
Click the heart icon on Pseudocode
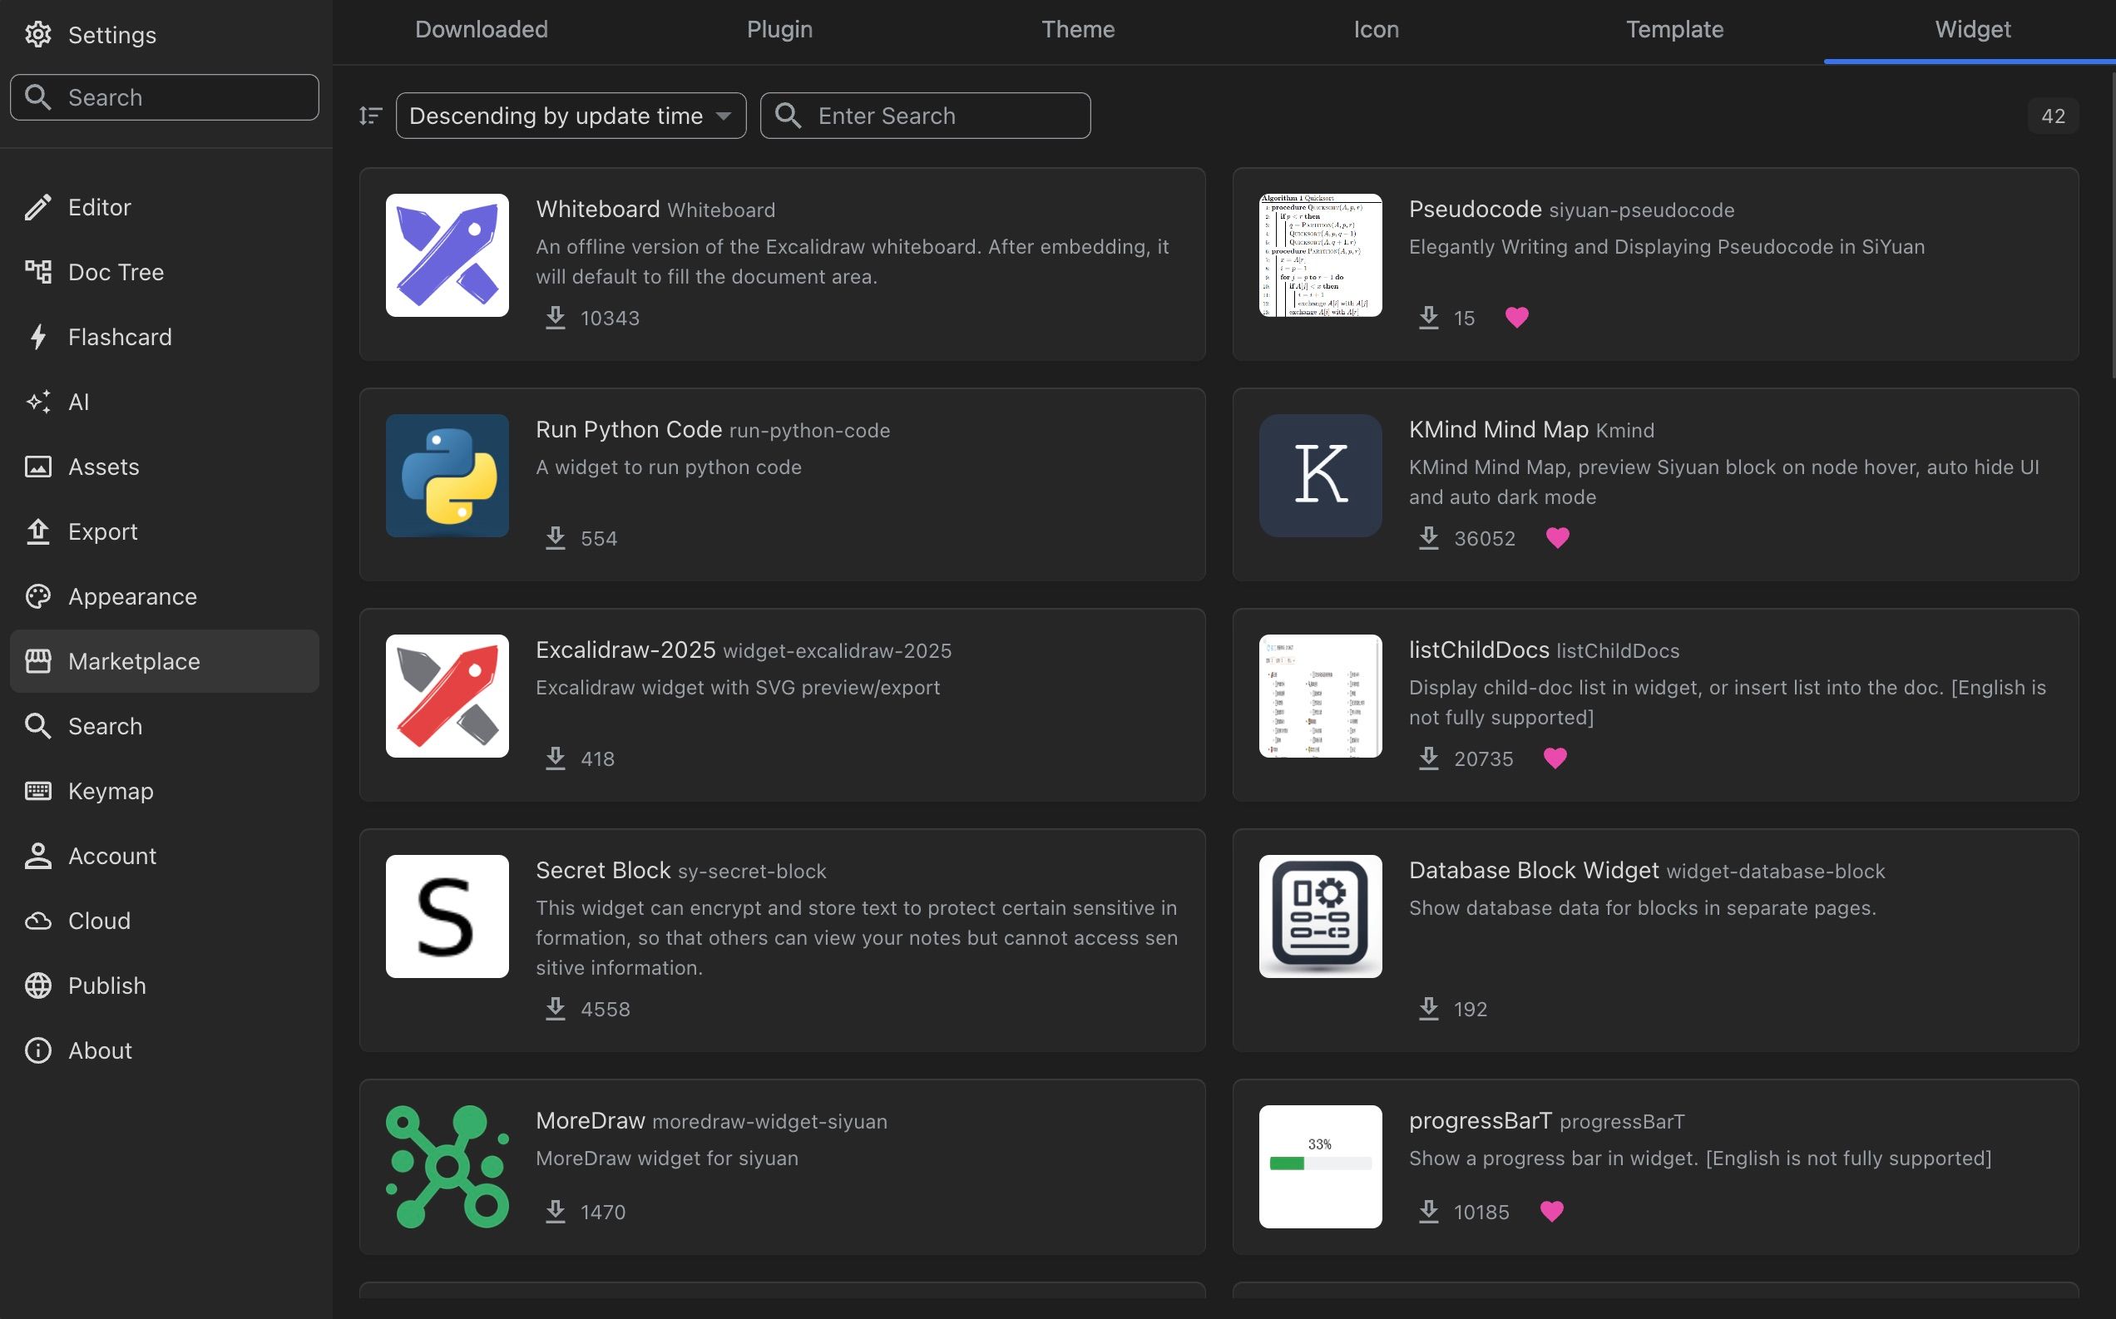tap(1517, 318)
